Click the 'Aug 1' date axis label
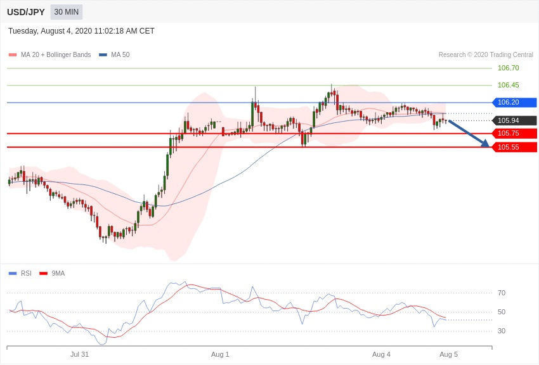Image resolution: width=539 pixels, height=365 pixels. 220,354
